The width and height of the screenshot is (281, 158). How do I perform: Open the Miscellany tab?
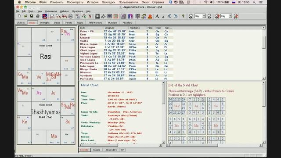(x=127, y=23)
